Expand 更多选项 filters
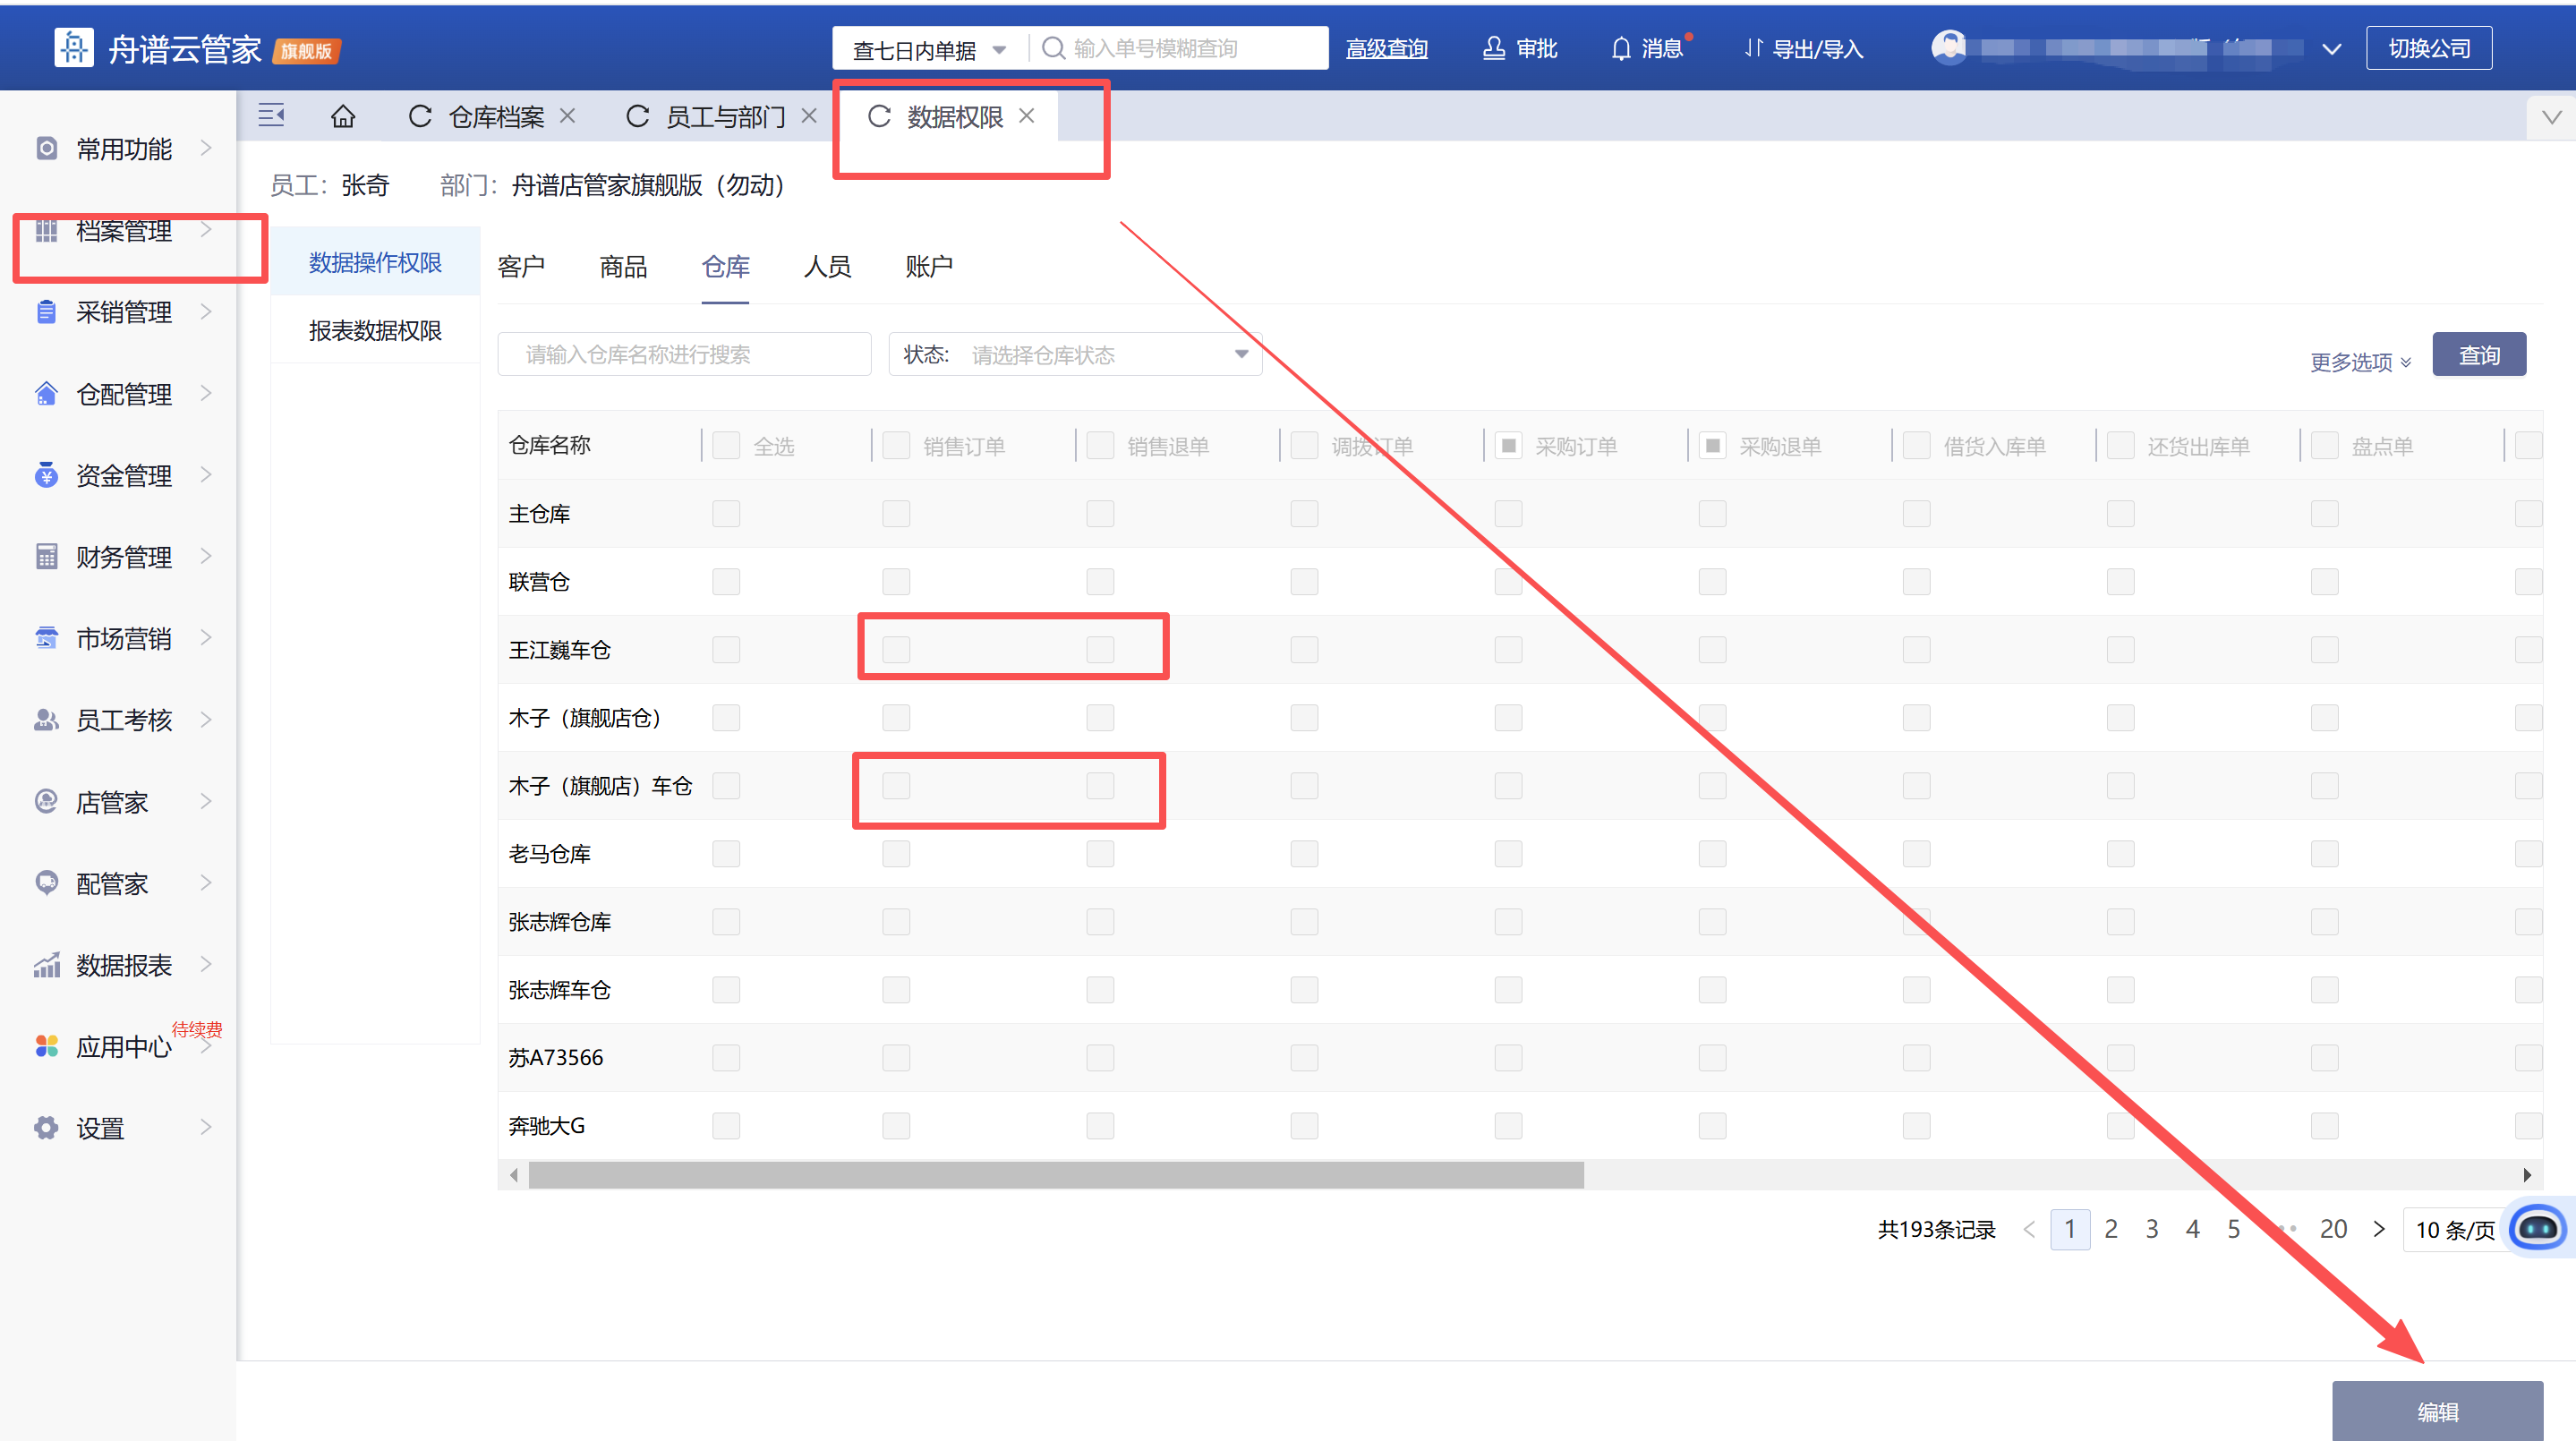The height and width of the screenshot is (1441, 2576). pyautogui.click(x=2360, y=361)
